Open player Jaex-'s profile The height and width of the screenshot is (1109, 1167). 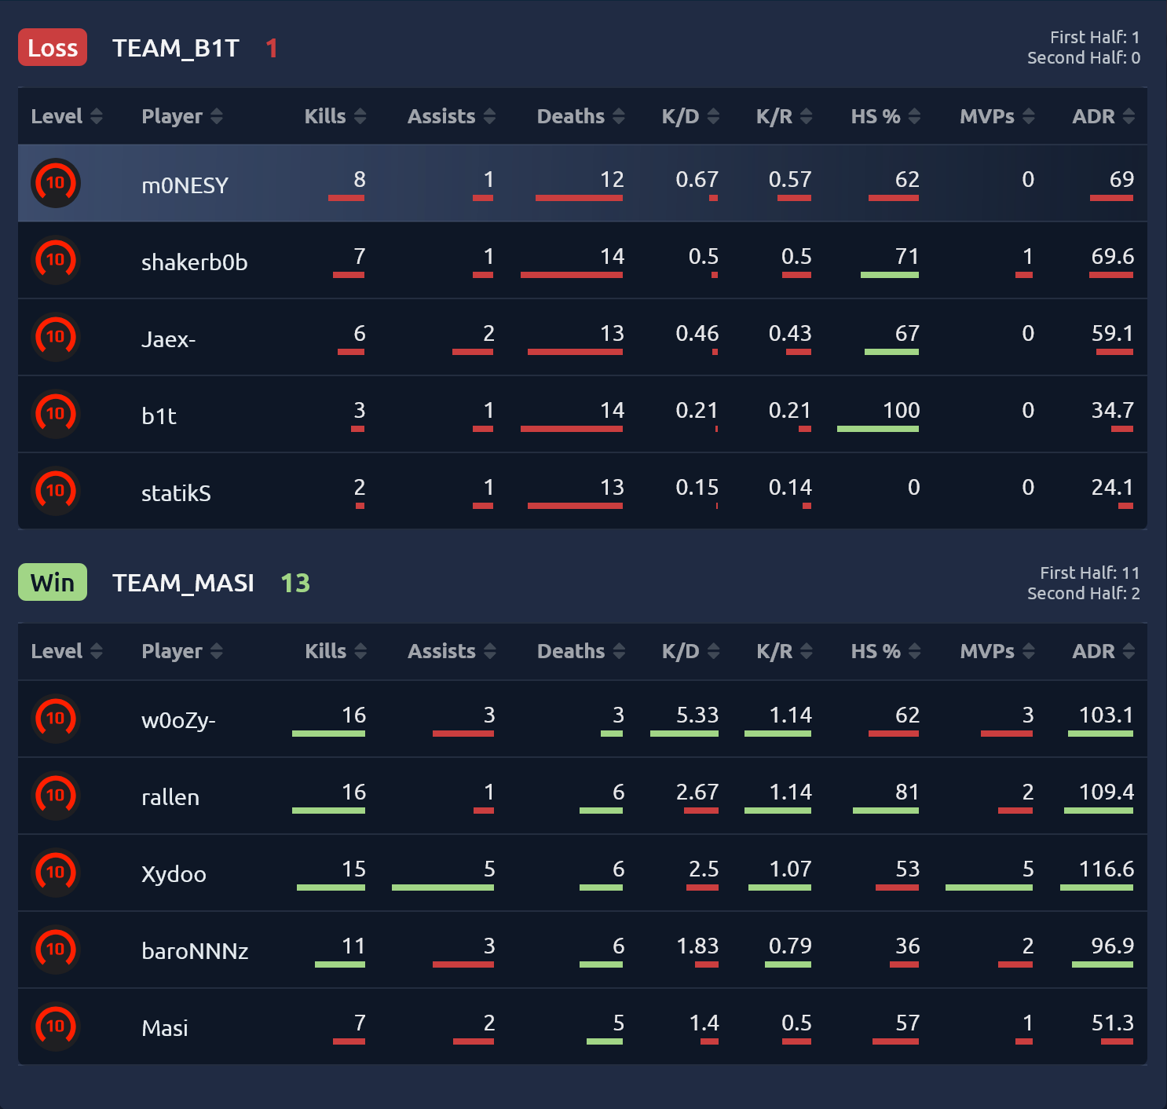click(168, 339)
